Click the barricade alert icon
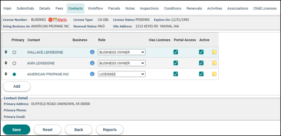This screenshot has width=281, height=136. click(x=55, y=20)
